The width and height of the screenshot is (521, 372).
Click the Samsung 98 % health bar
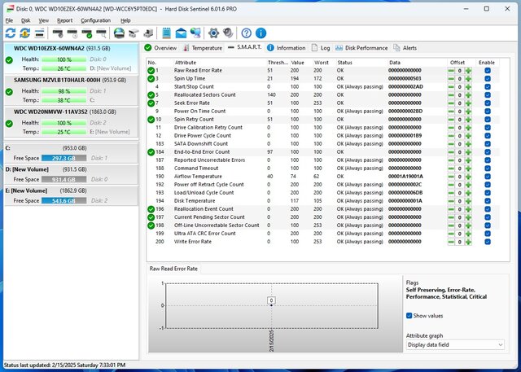[x=63, y=91]
